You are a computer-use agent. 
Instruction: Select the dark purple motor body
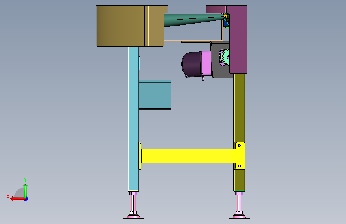191,65
